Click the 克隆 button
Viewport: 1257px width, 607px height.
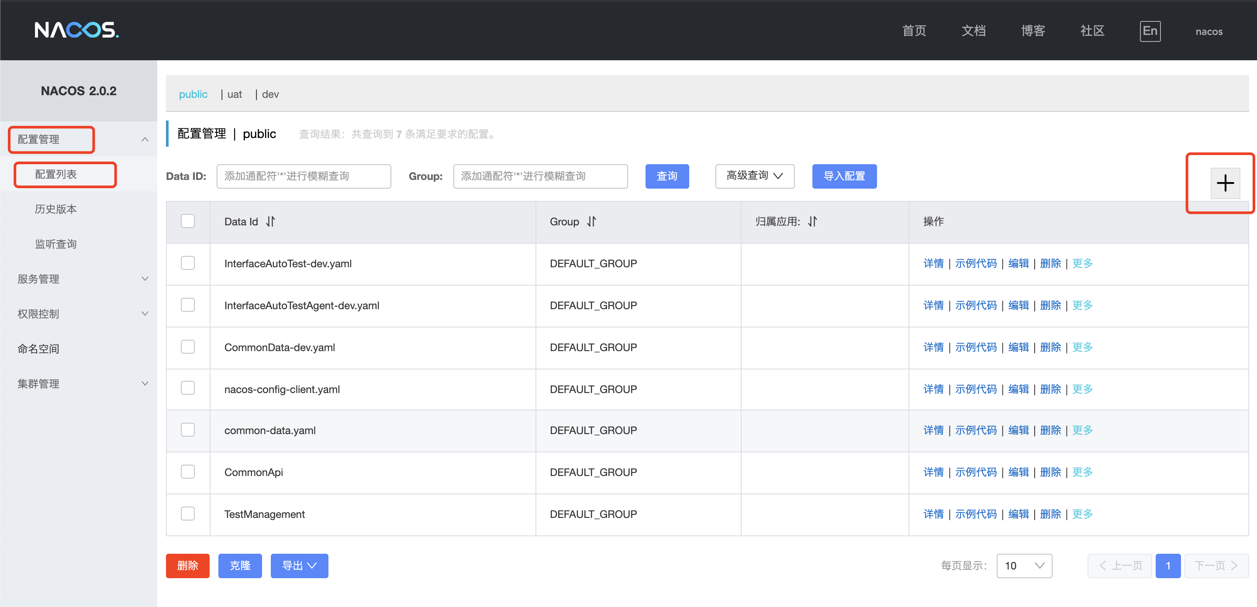tap(240, 566)
